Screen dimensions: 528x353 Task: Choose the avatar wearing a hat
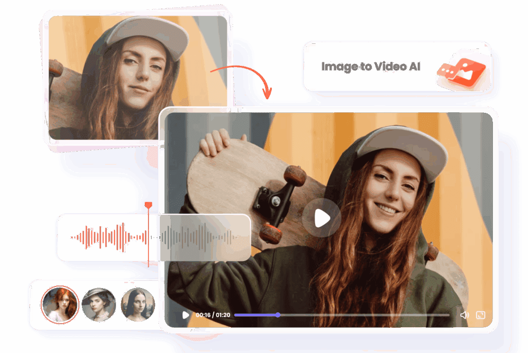[x=99, y=305]
